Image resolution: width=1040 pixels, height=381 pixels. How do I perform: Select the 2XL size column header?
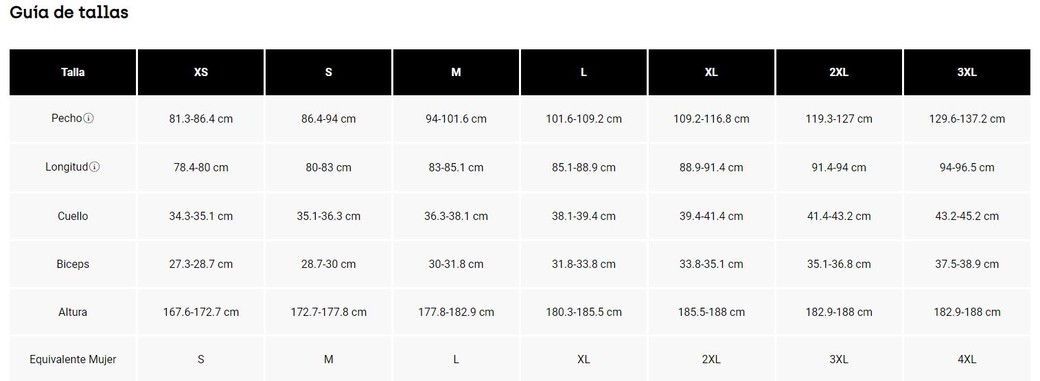pos(839,72)
